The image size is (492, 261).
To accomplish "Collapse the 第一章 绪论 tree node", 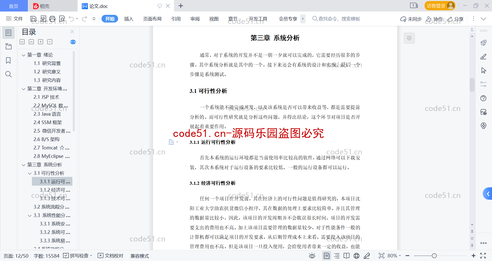I will pyautogui.click(x=24, y=55).
